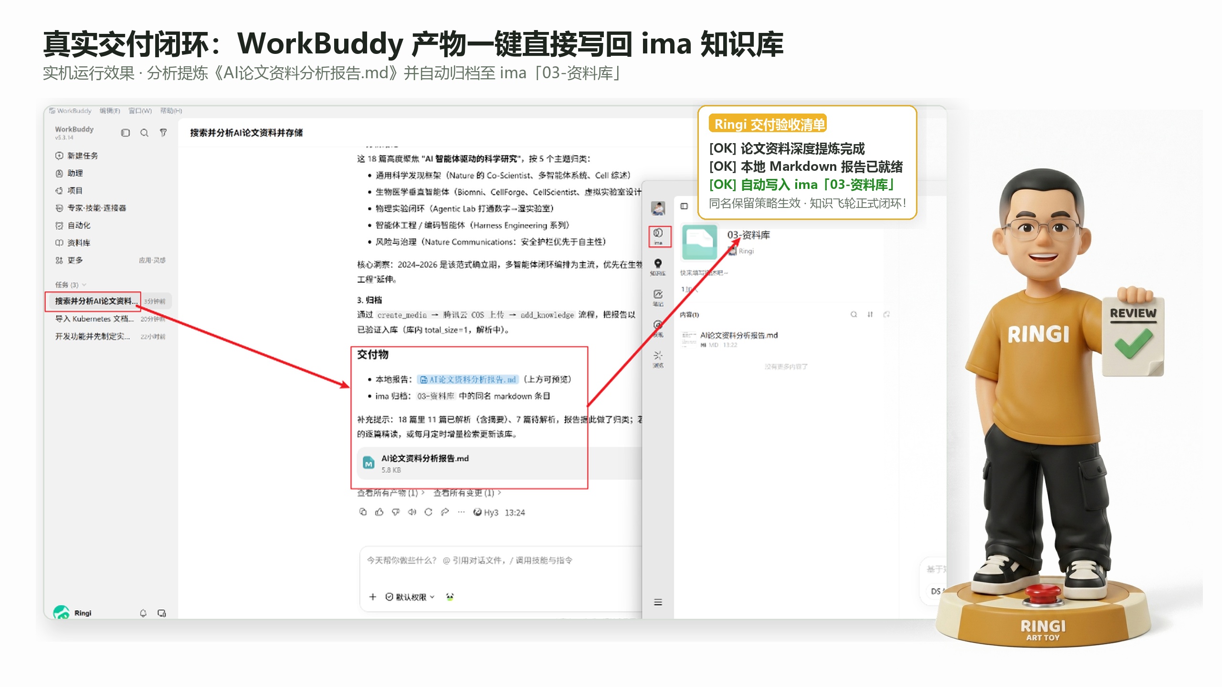Open the AI论文资料分析报告.md file card (5.8 KB)

click(499, 463)
